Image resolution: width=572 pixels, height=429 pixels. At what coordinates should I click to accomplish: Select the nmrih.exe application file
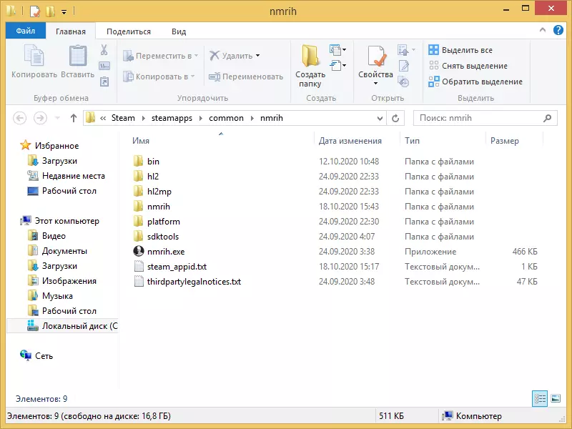[x=166, y=252]
